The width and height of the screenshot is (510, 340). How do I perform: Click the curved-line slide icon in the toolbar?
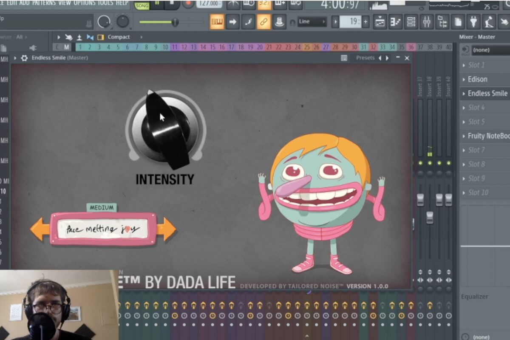(x=248, y=22)
